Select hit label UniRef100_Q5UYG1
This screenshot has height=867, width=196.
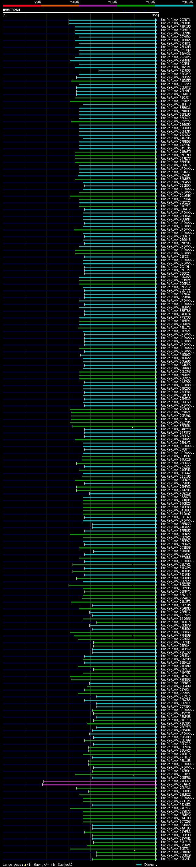coord(175,788)
